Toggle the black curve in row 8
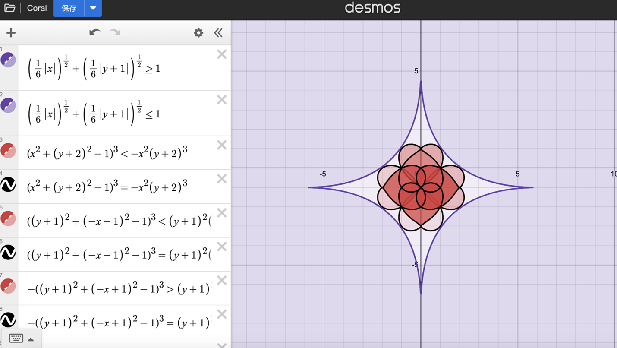Image resolution: width=617 pixels, height=348 pixels. [8, 320]
